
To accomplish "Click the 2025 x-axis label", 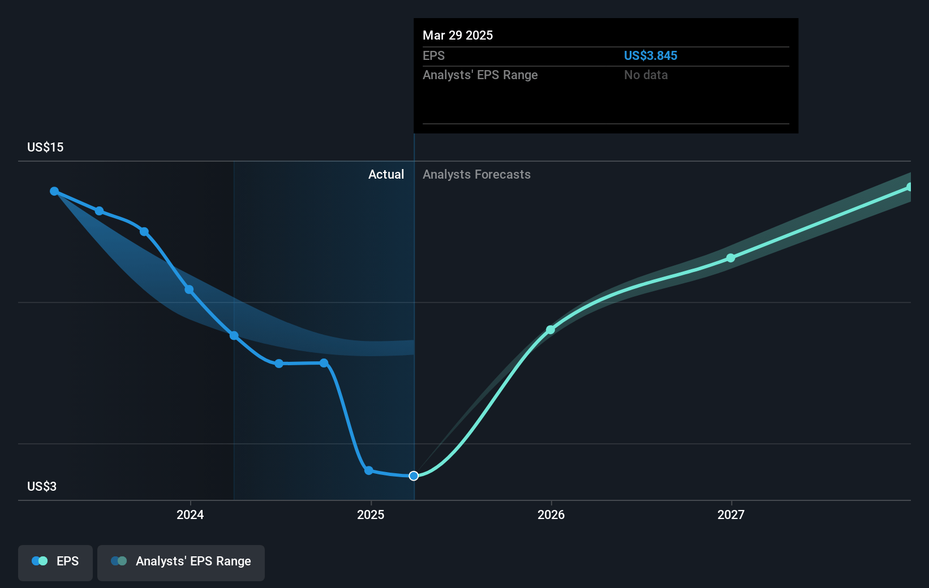I will pos(371,514).
